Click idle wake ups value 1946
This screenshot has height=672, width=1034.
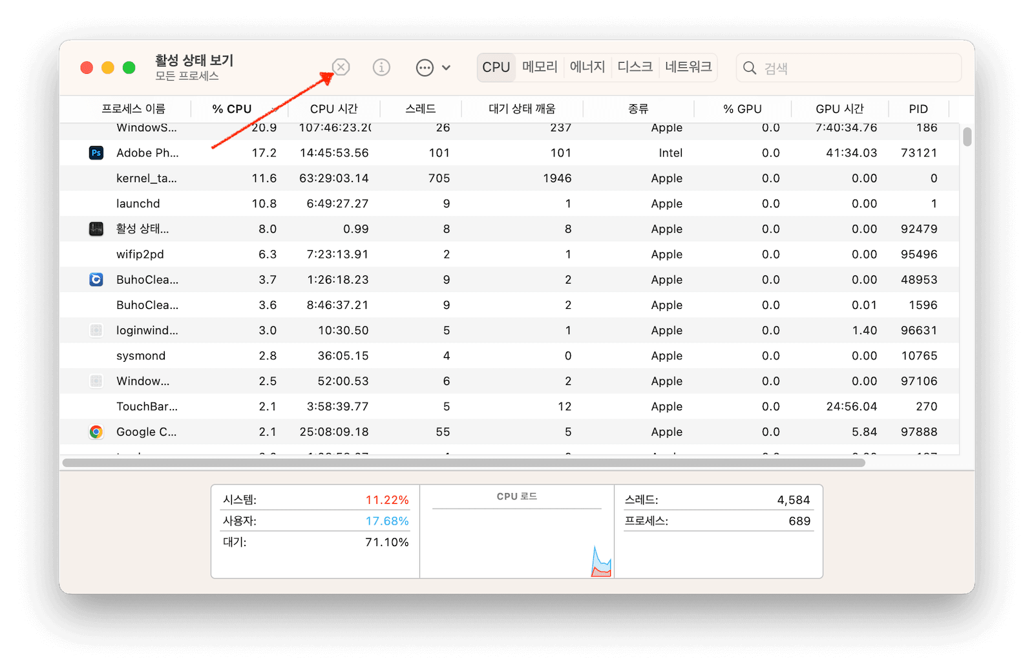pyautogui.click(x=557, y=178)
